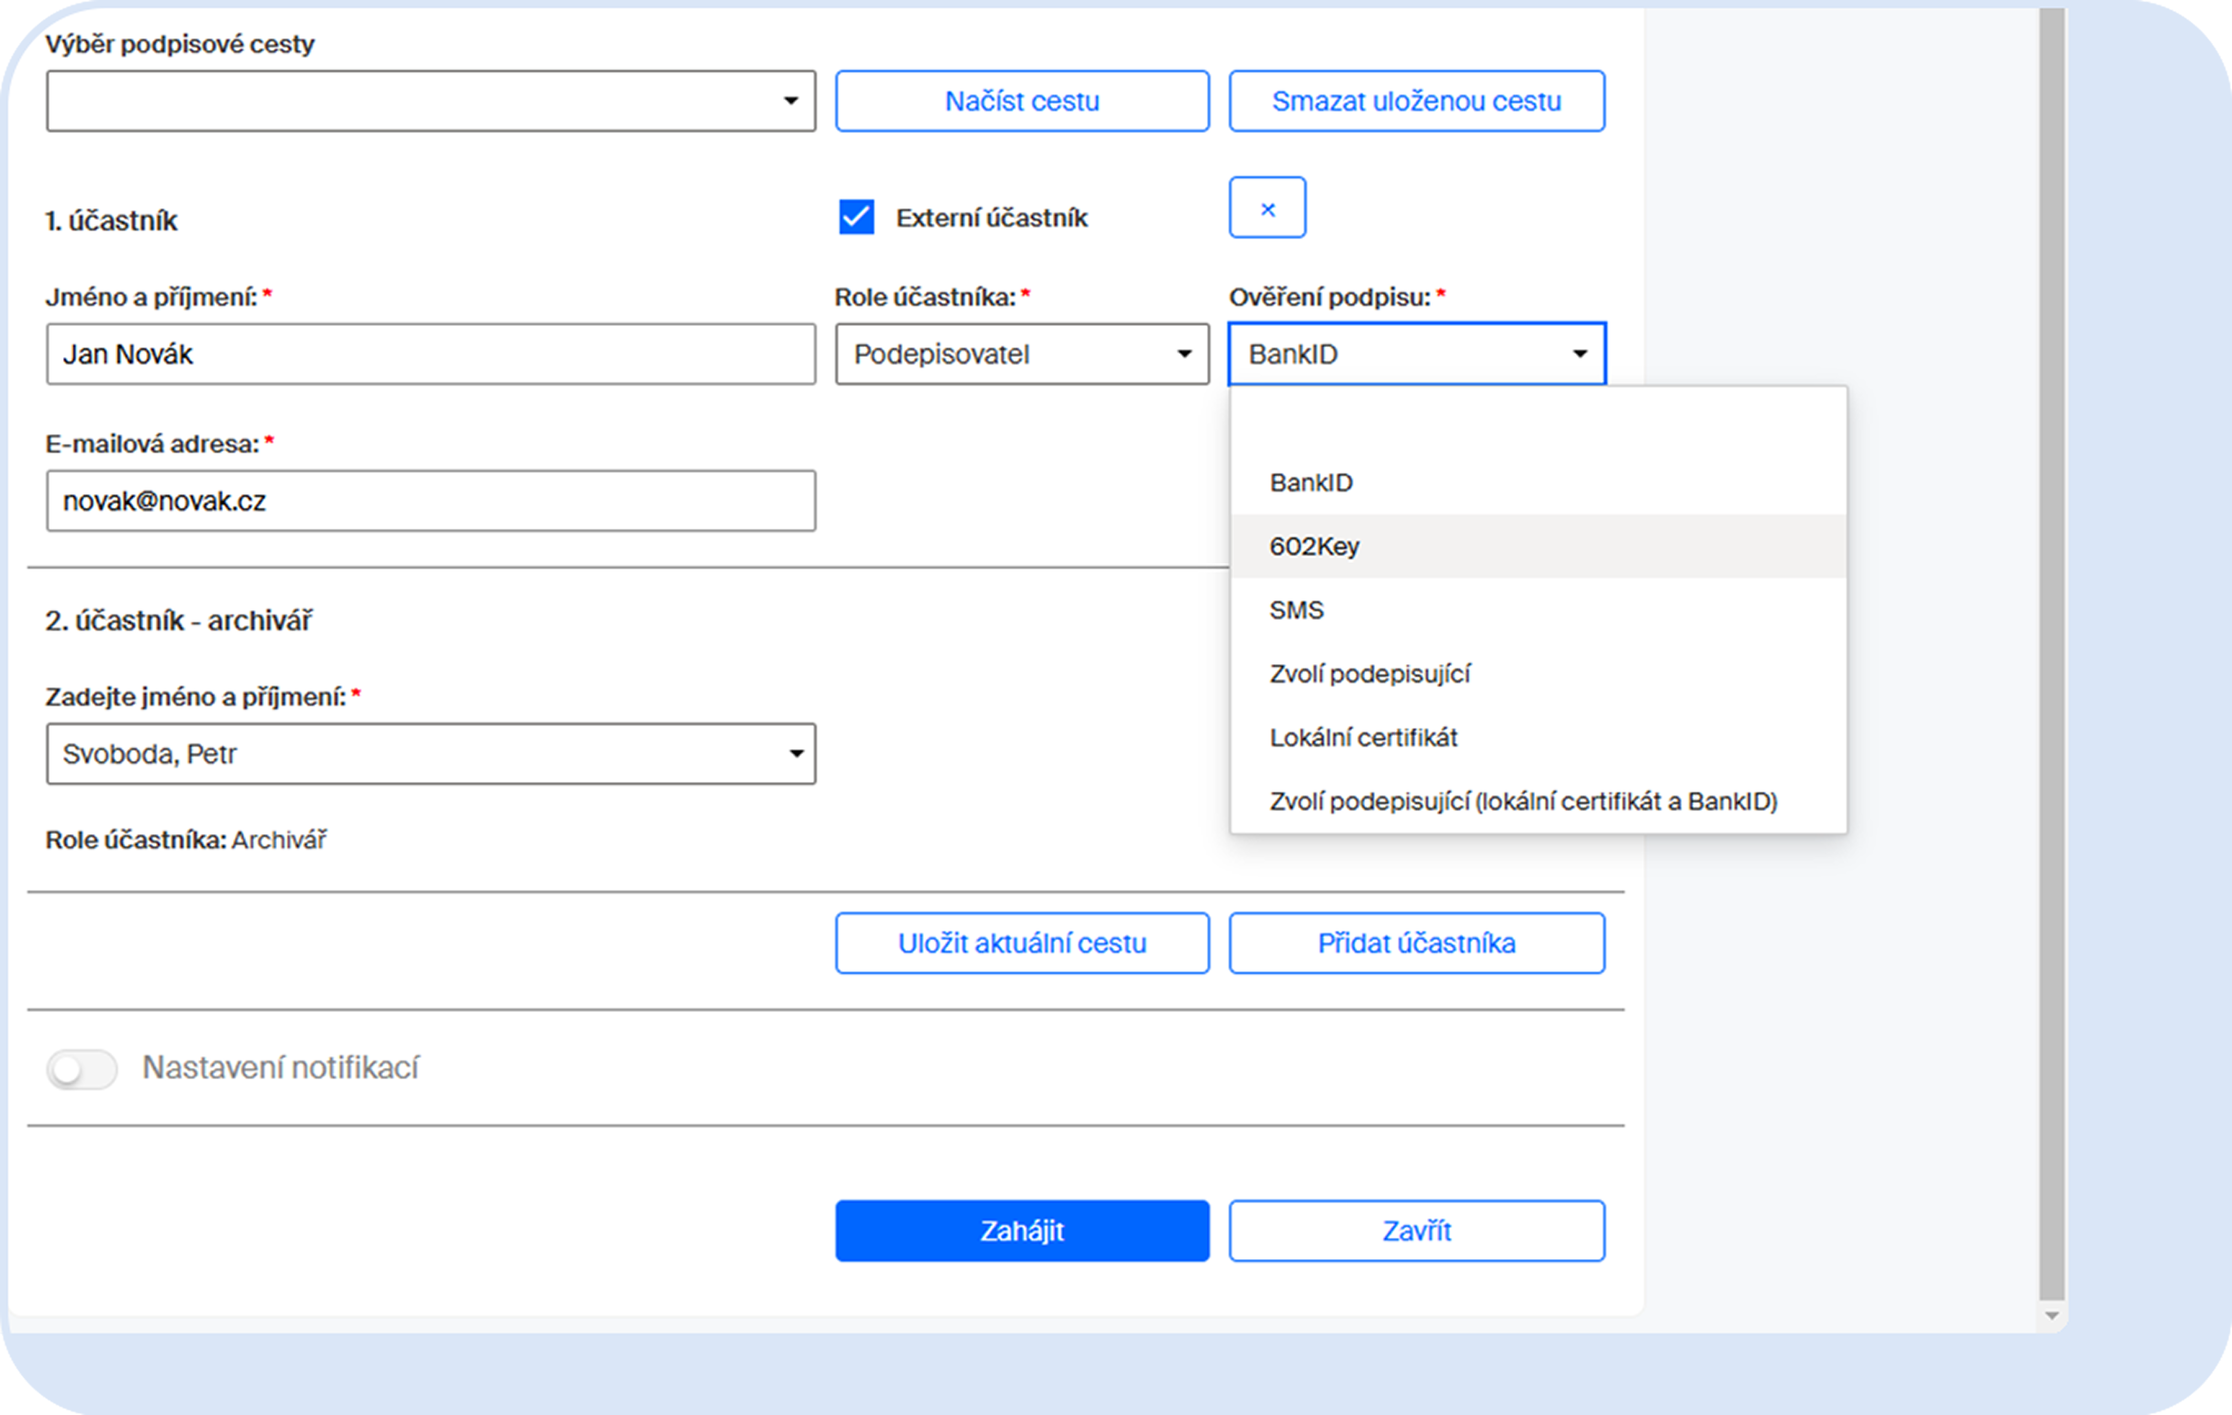
Task: Open the Role účastníka dropdown showing Podepisovatel
Action: [1022, 354]
